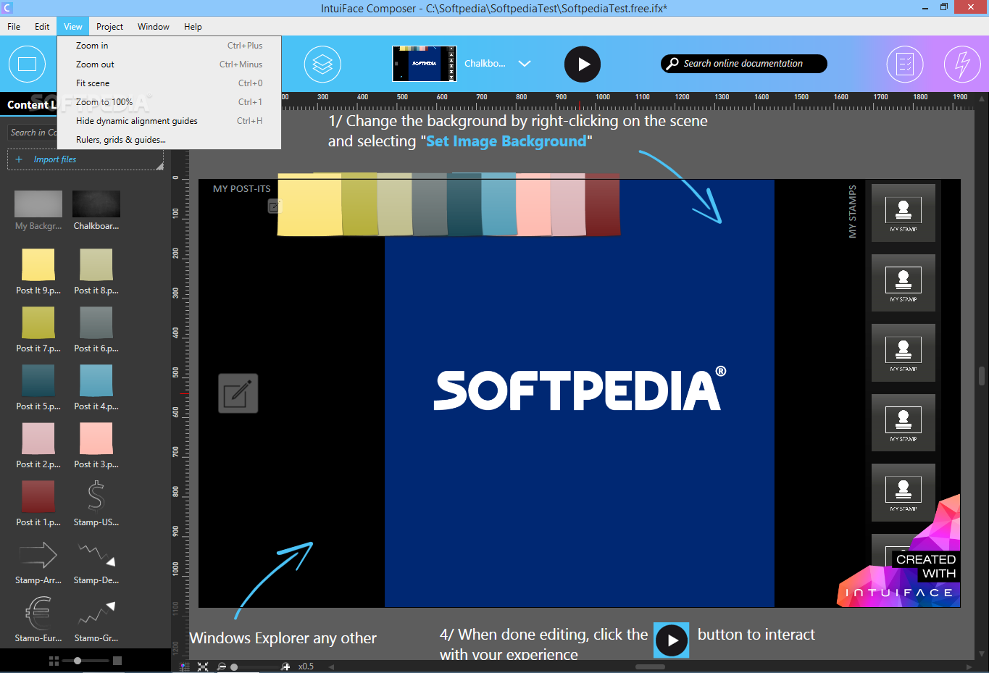This screenshot has width=989, height=673.
Task: Click the edit pencil icon on black panel
Action: [238, 393]
